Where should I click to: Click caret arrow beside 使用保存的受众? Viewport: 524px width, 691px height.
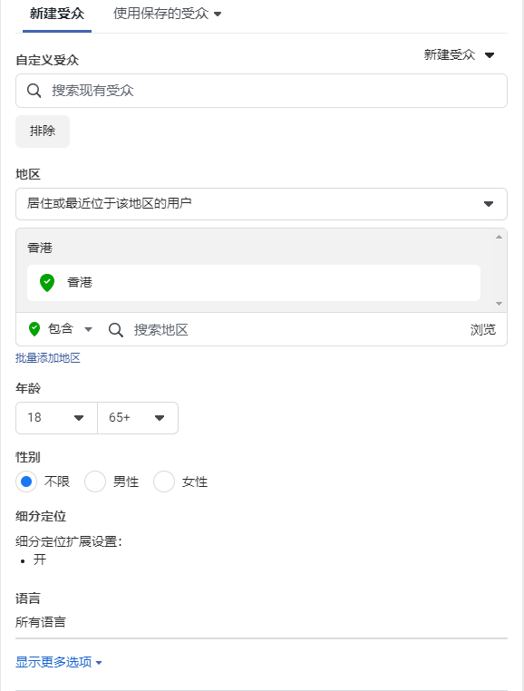[218, 15]
